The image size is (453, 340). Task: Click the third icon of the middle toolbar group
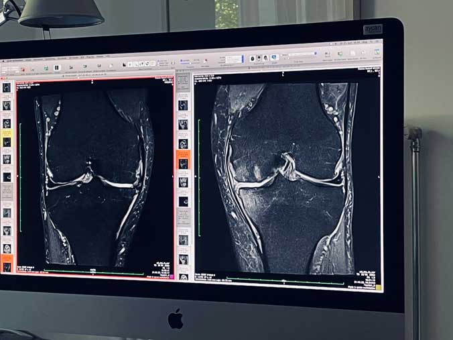click(x=265, y=58)
